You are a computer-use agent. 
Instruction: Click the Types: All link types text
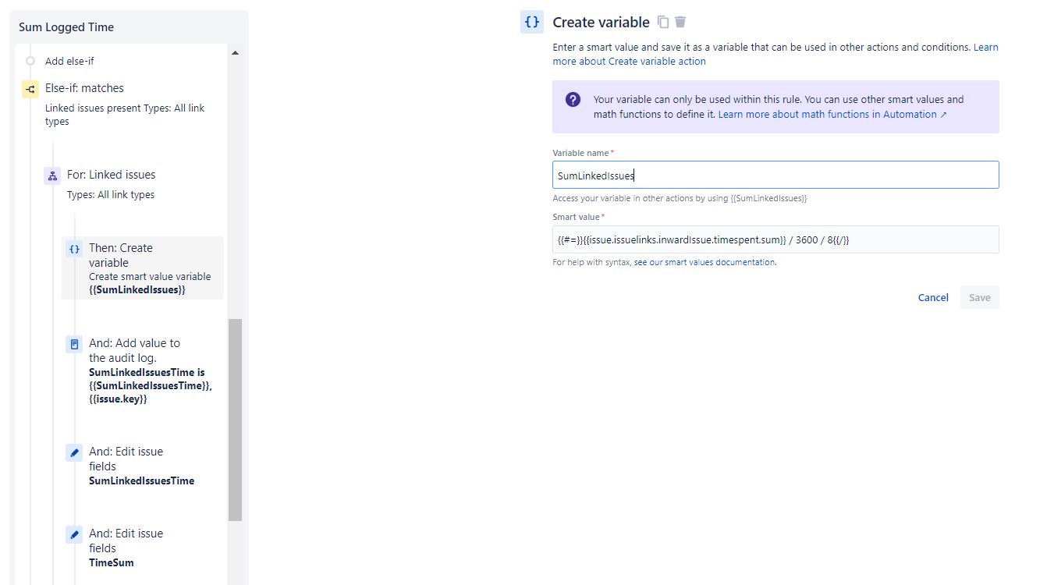(111, 195)
